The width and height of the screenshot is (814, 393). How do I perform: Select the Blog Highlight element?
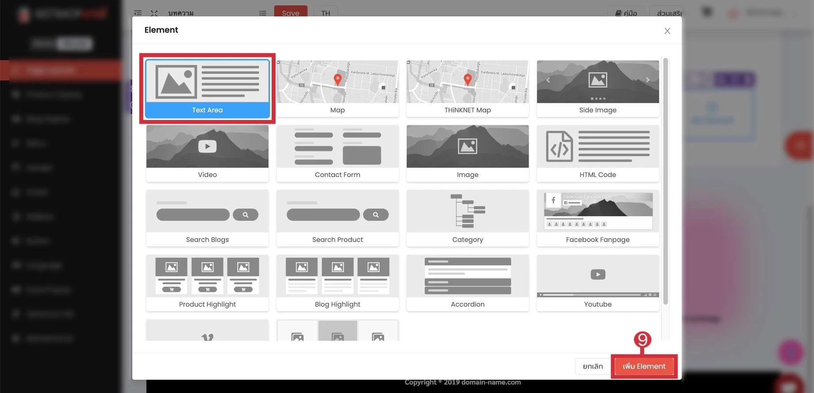point(337,283)
